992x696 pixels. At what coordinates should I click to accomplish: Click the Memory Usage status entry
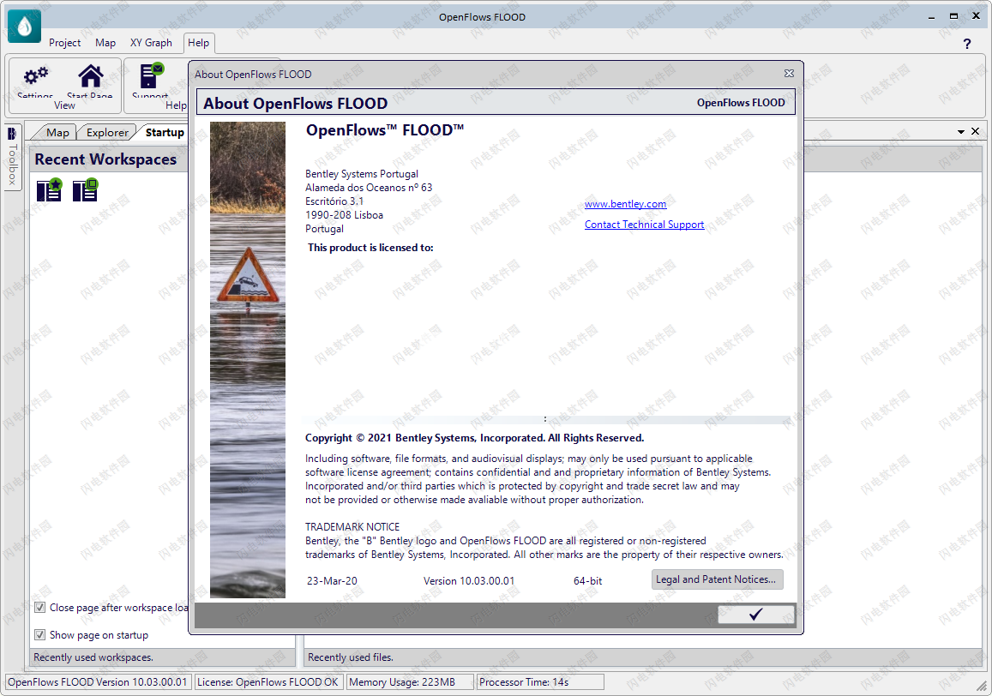(x=409, y=682)
